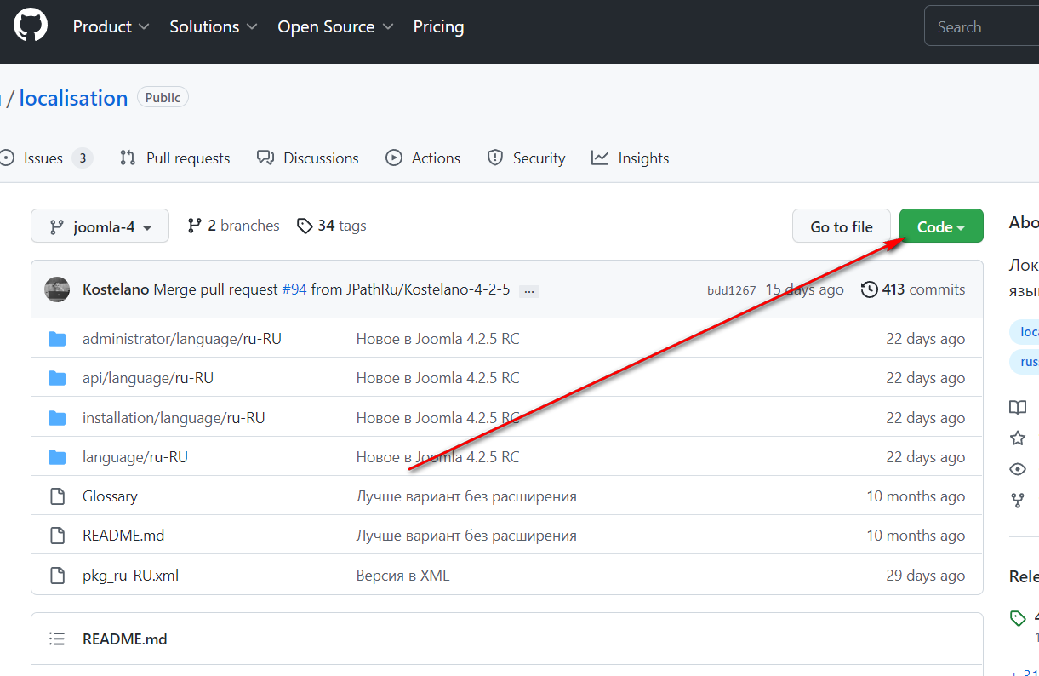Expand the joomla-4 branch selector

click(x=100, y=226)
